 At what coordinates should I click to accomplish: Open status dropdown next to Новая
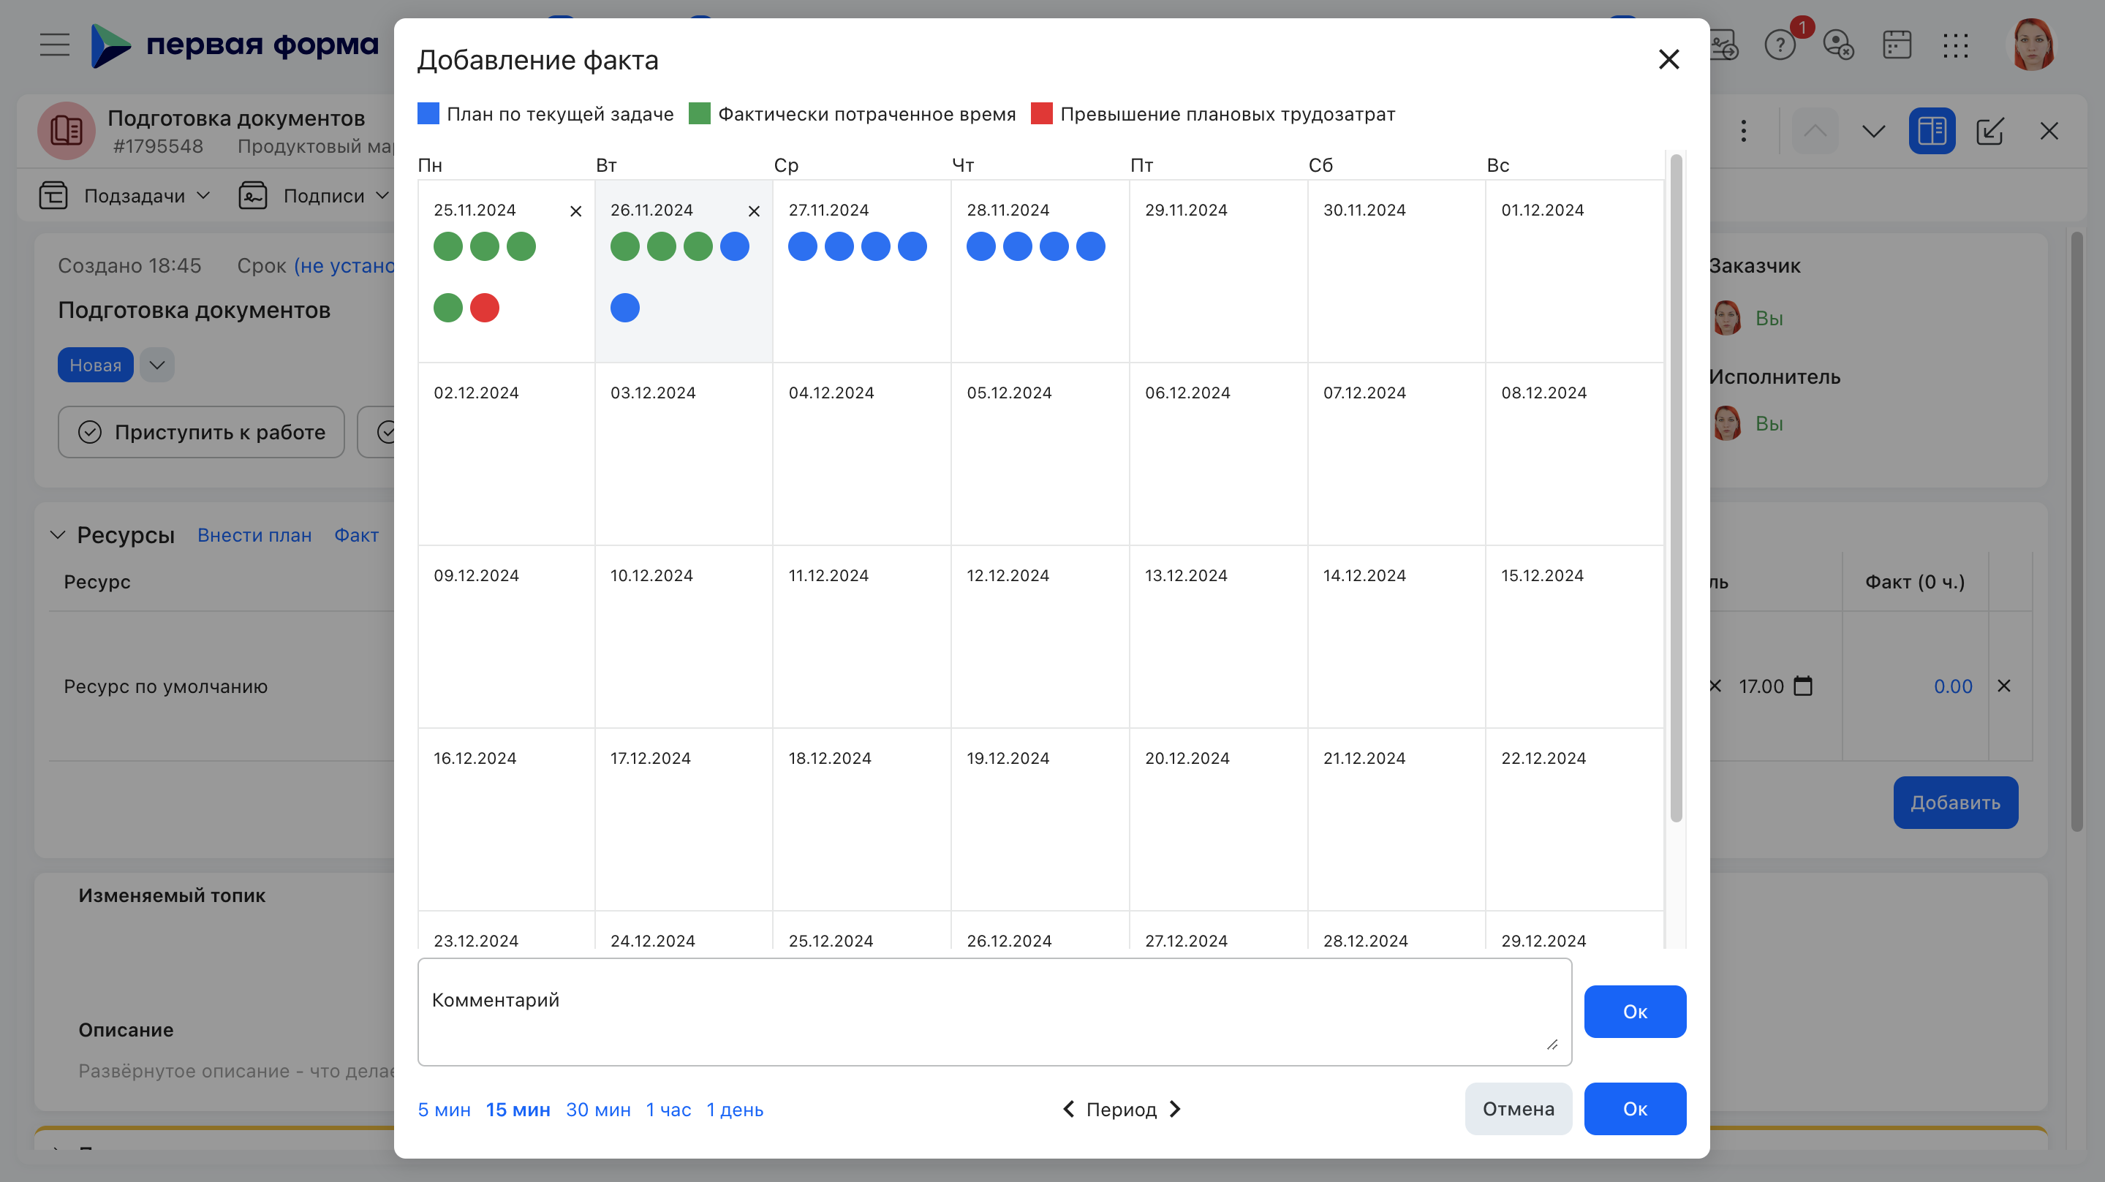point(157,365)
